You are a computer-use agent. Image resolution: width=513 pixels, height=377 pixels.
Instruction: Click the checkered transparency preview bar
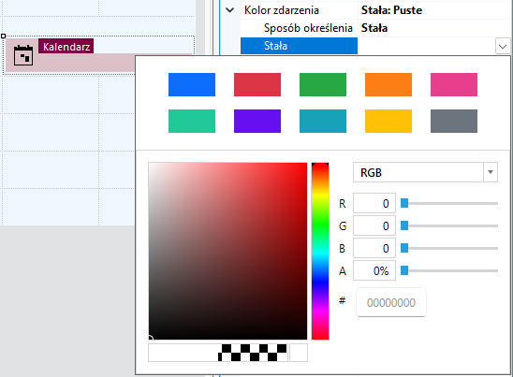(x=218, y=353)
